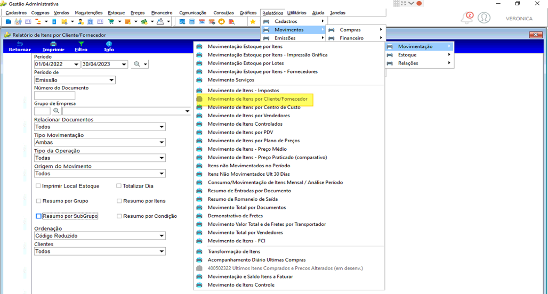The width and height of the screenshot is (548, 294).
Task: Click the Imprimir button
Action: point(53,46)
